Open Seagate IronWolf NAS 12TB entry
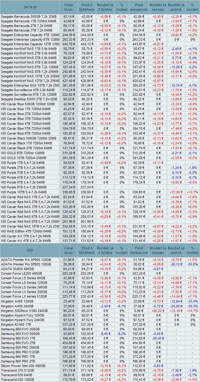The height and width of the screenshot is (382, 200). [x=28, y=81]
